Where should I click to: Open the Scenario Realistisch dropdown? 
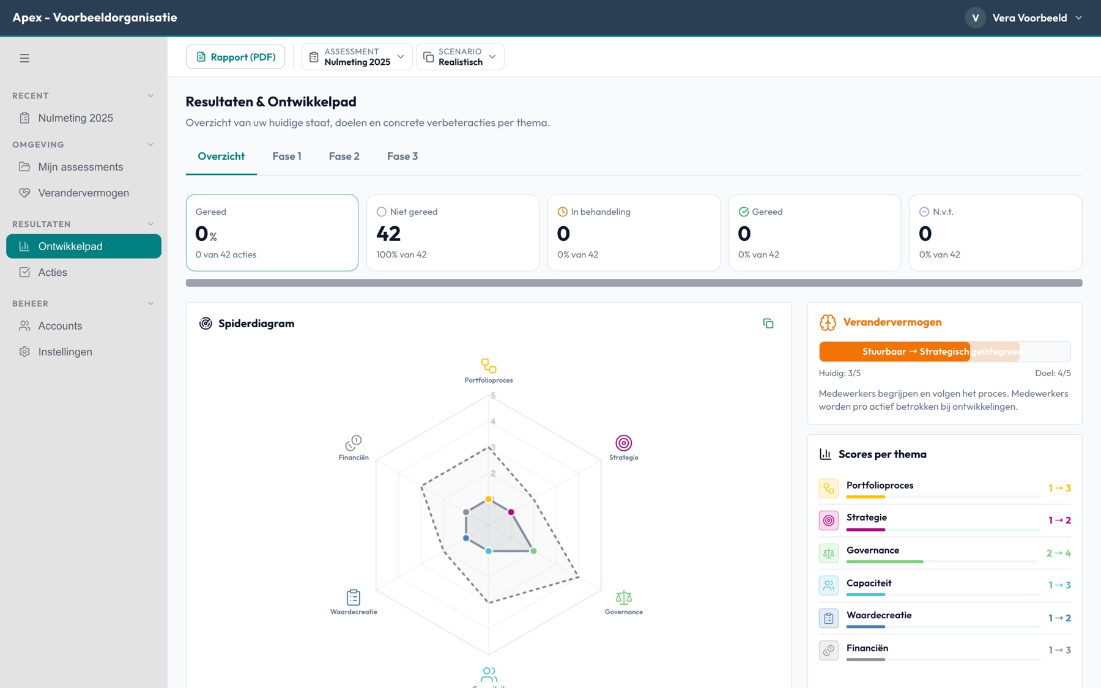coord(460,57)
